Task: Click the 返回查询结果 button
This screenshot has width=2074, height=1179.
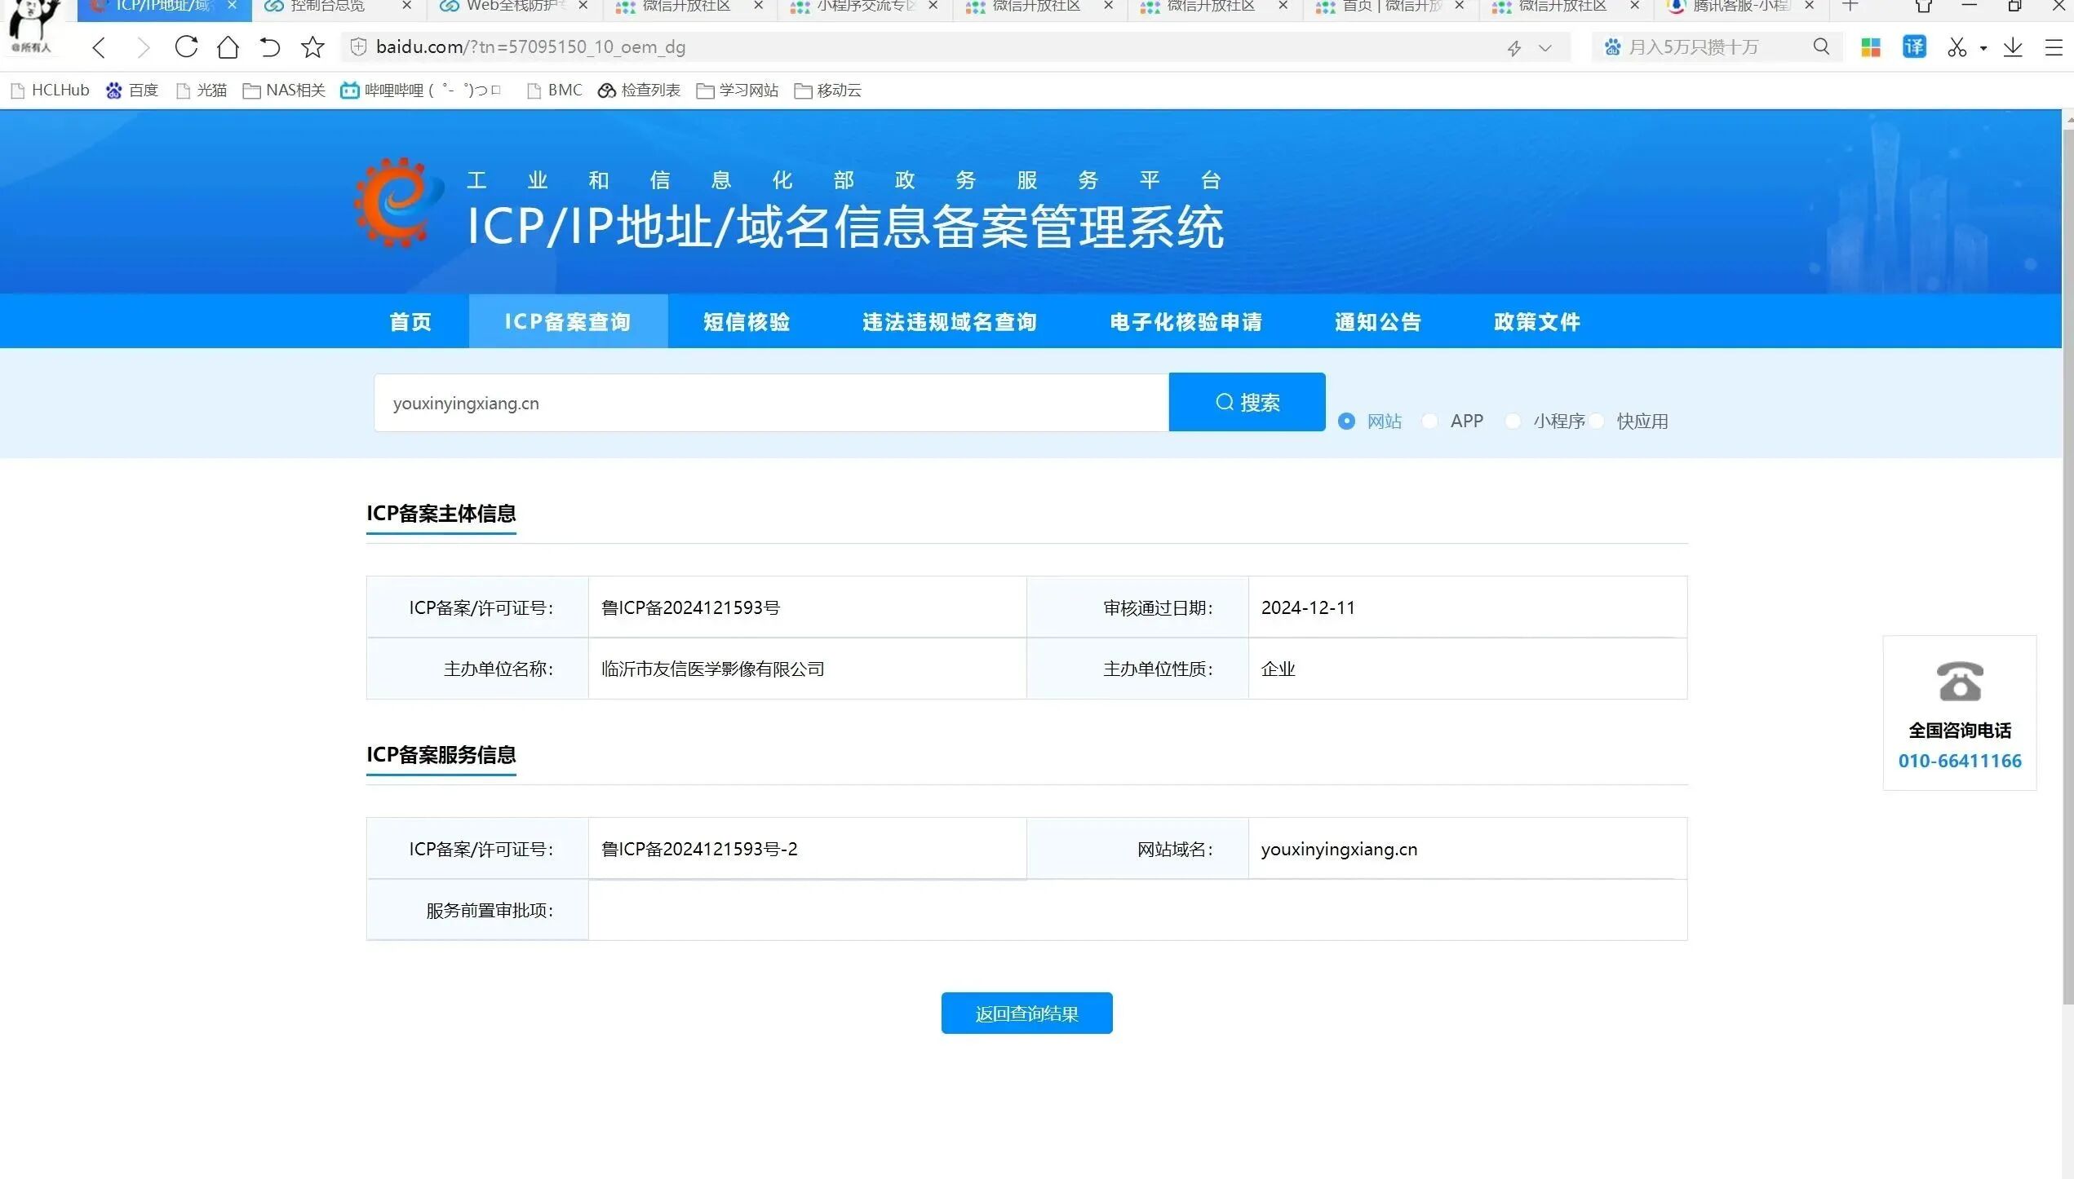Action: click(1026, 1013)
